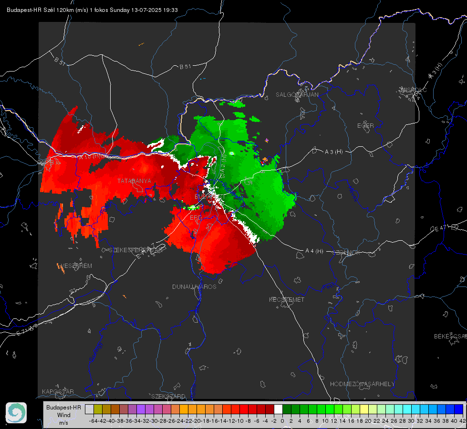Select the SZEKSZÁRD city label
Screen dimensions: 467x429
[168, 396]
